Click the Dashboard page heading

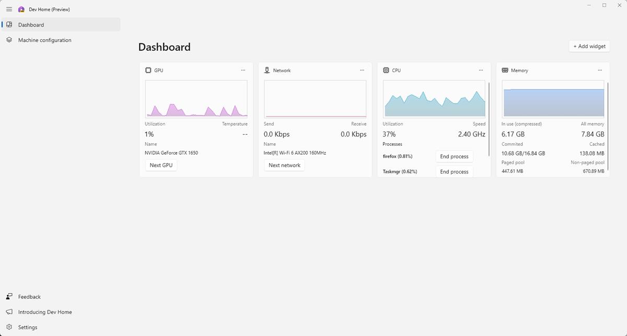point(164,47)
